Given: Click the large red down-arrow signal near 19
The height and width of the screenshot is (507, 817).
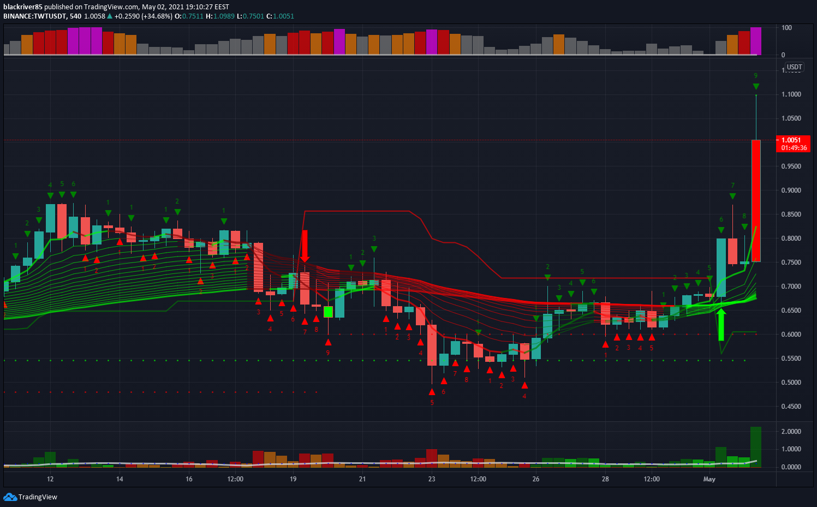Looking at the screenshot, I should (x=305, y=246).
